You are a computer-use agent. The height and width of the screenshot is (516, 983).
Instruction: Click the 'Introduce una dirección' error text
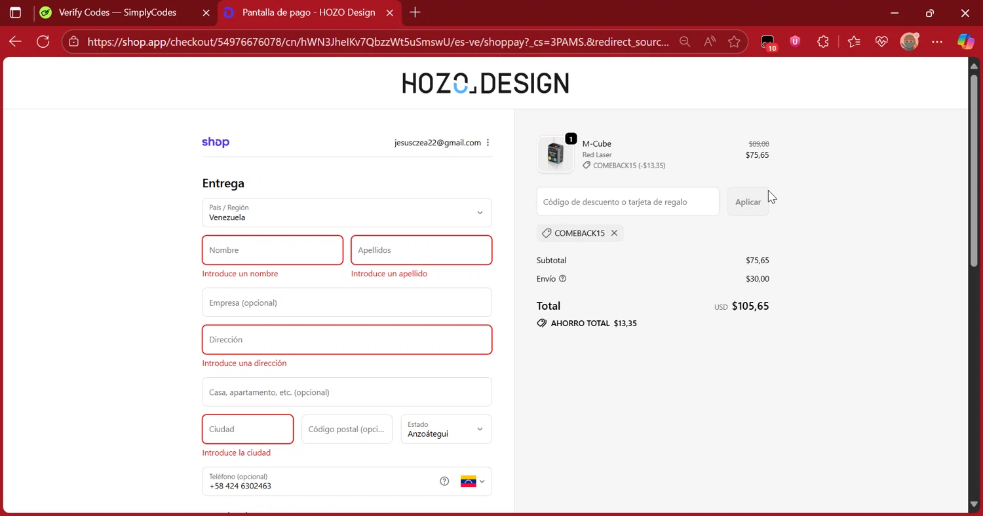244,363
